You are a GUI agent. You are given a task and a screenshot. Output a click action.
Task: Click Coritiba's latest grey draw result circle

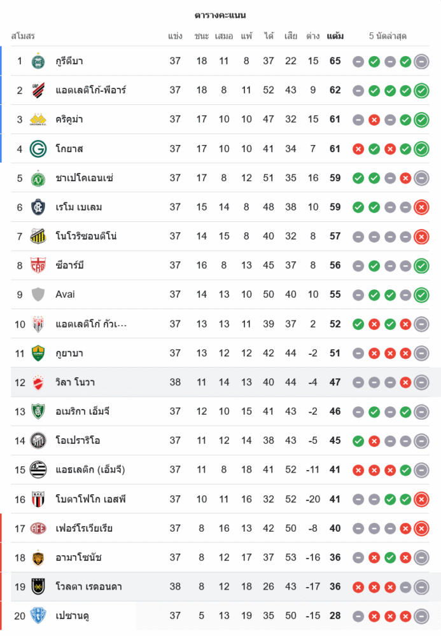point(421,61)
